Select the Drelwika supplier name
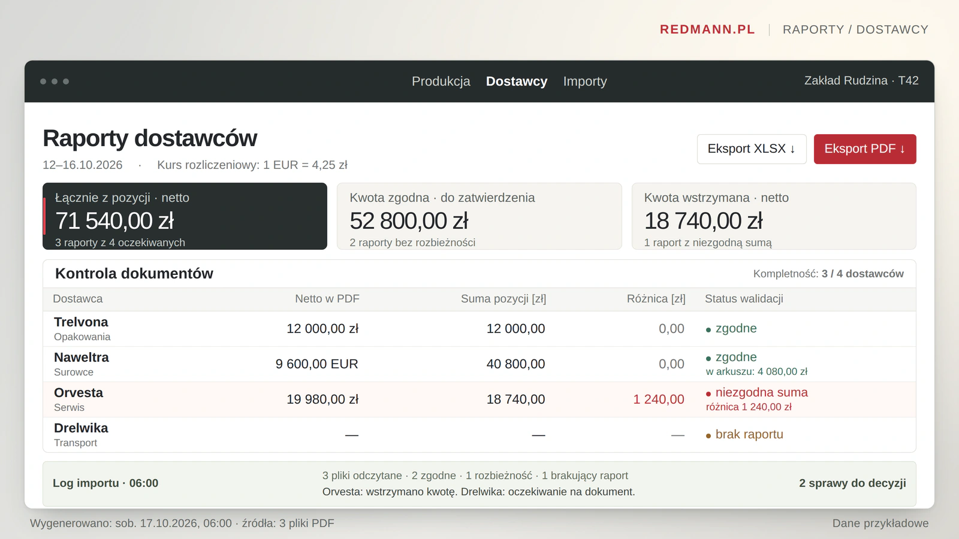959x539 pixels. point(81,428)
